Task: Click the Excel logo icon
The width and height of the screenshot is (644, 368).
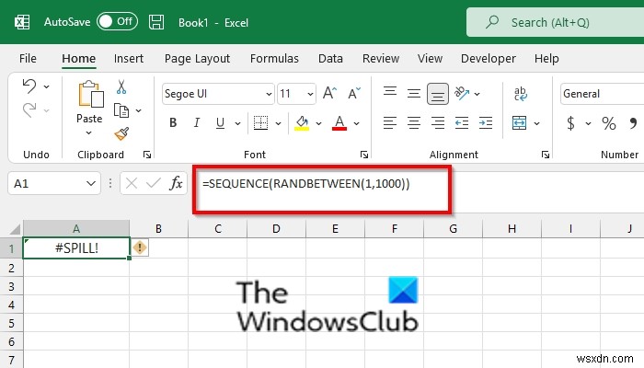Action: tap(22, 22)
